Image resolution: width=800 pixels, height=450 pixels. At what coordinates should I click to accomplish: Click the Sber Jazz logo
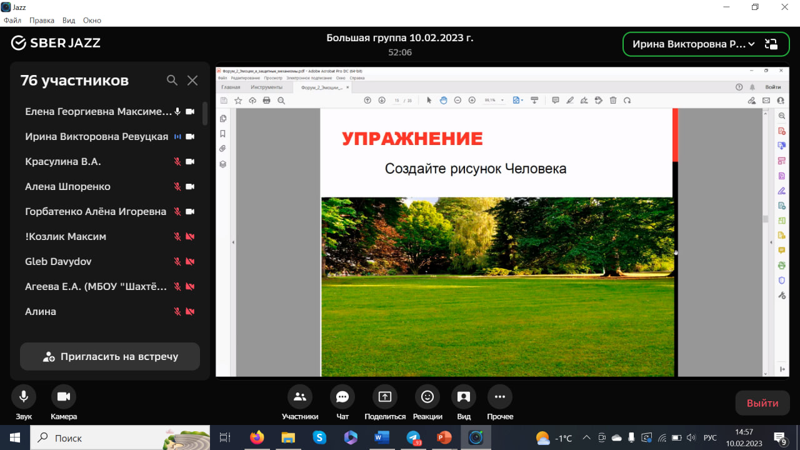click(56, 42)
